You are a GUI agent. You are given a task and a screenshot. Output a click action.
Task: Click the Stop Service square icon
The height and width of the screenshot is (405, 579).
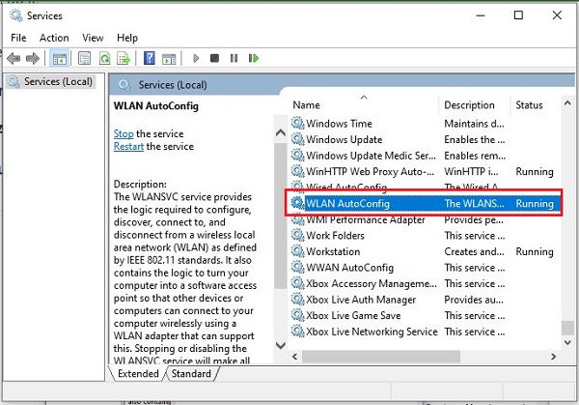click(x=214, y=58)
